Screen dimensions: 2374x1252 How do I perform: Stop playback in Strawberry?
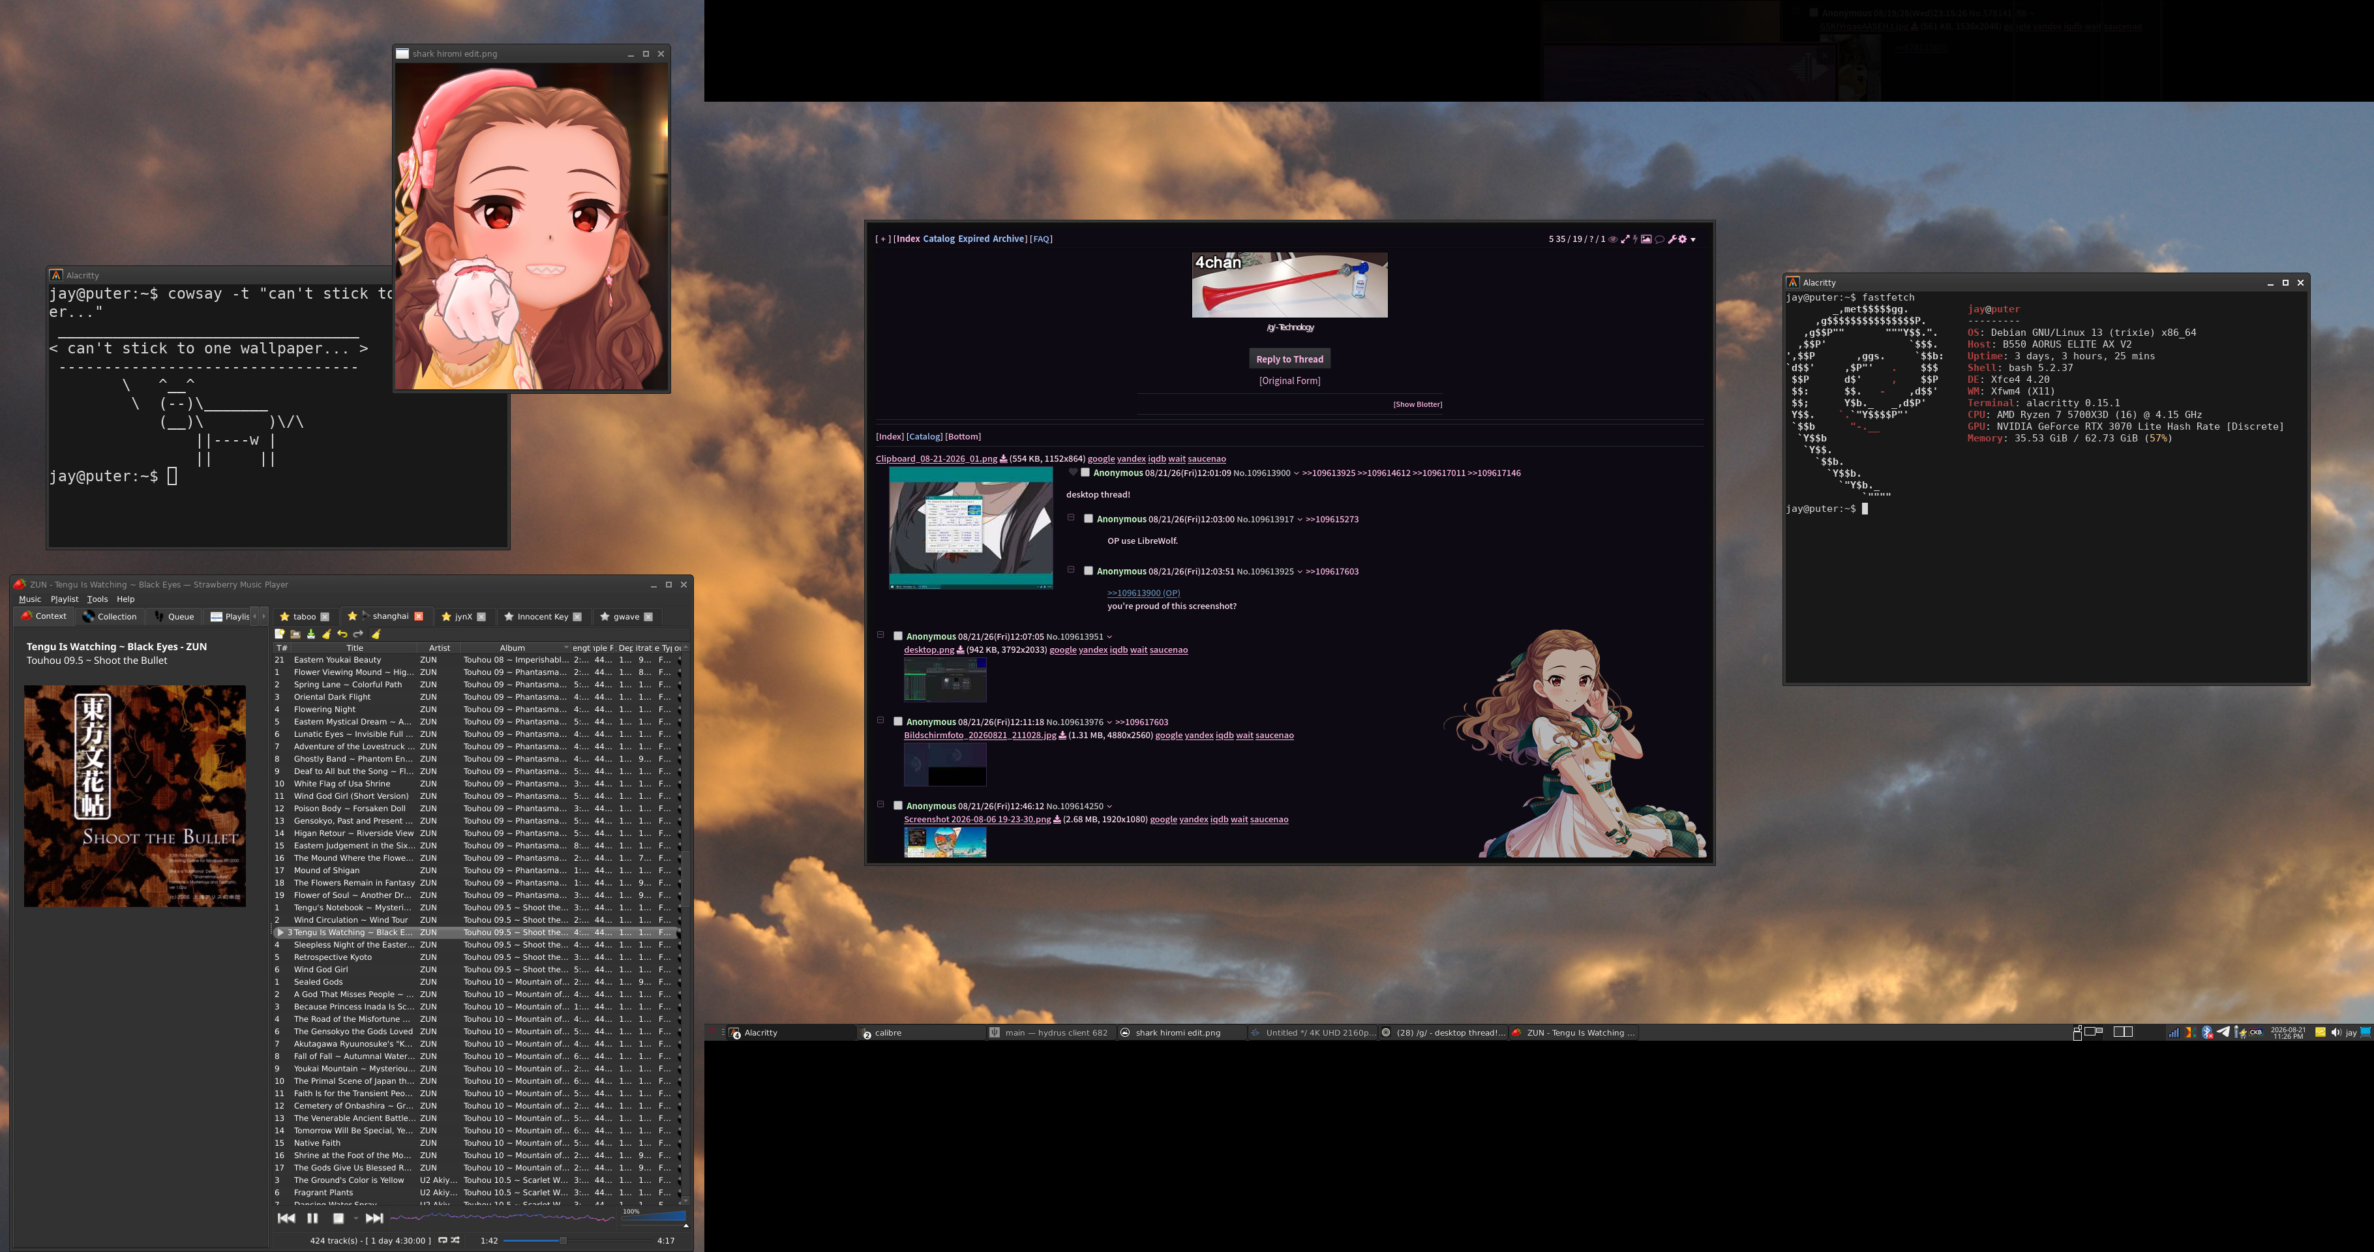click(x=338, y=1218)
